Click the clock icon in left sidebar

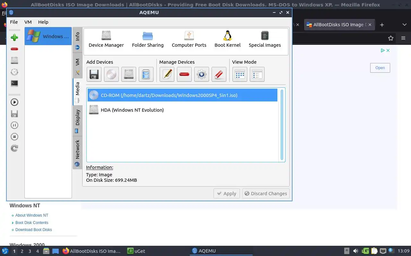14,72
